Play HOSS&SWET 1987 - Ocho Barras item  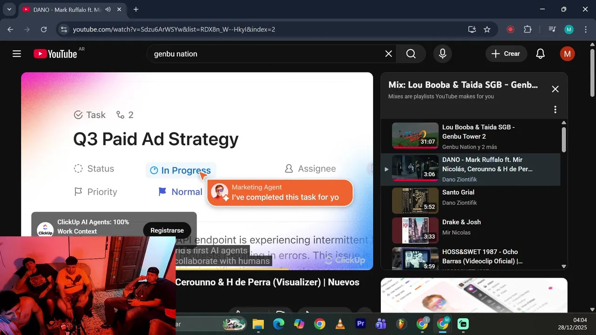pyautogui.click(x=470, y=258)
